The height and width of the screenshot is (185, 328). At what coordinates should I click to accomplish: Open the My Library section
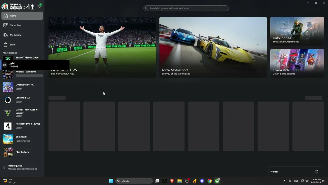[x=22, y=35]
